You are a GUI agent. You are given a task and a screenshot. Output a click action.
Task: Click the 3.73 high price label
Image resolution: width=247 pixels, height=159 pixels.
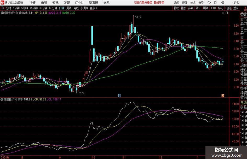[x=139, y=17]
